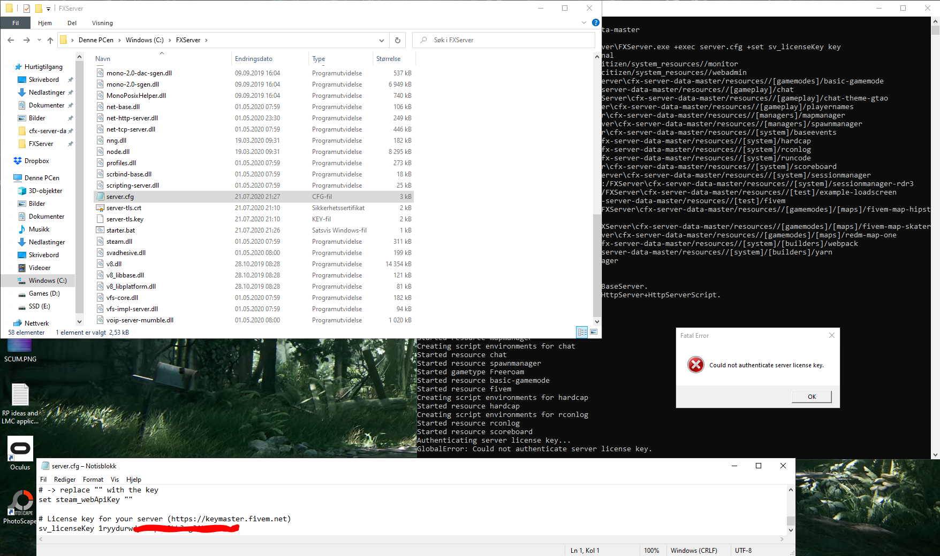The height and width of the screenshot is (556, 940).
Task: Open File Explorer help question mark icon
Action: coord(596,22)
